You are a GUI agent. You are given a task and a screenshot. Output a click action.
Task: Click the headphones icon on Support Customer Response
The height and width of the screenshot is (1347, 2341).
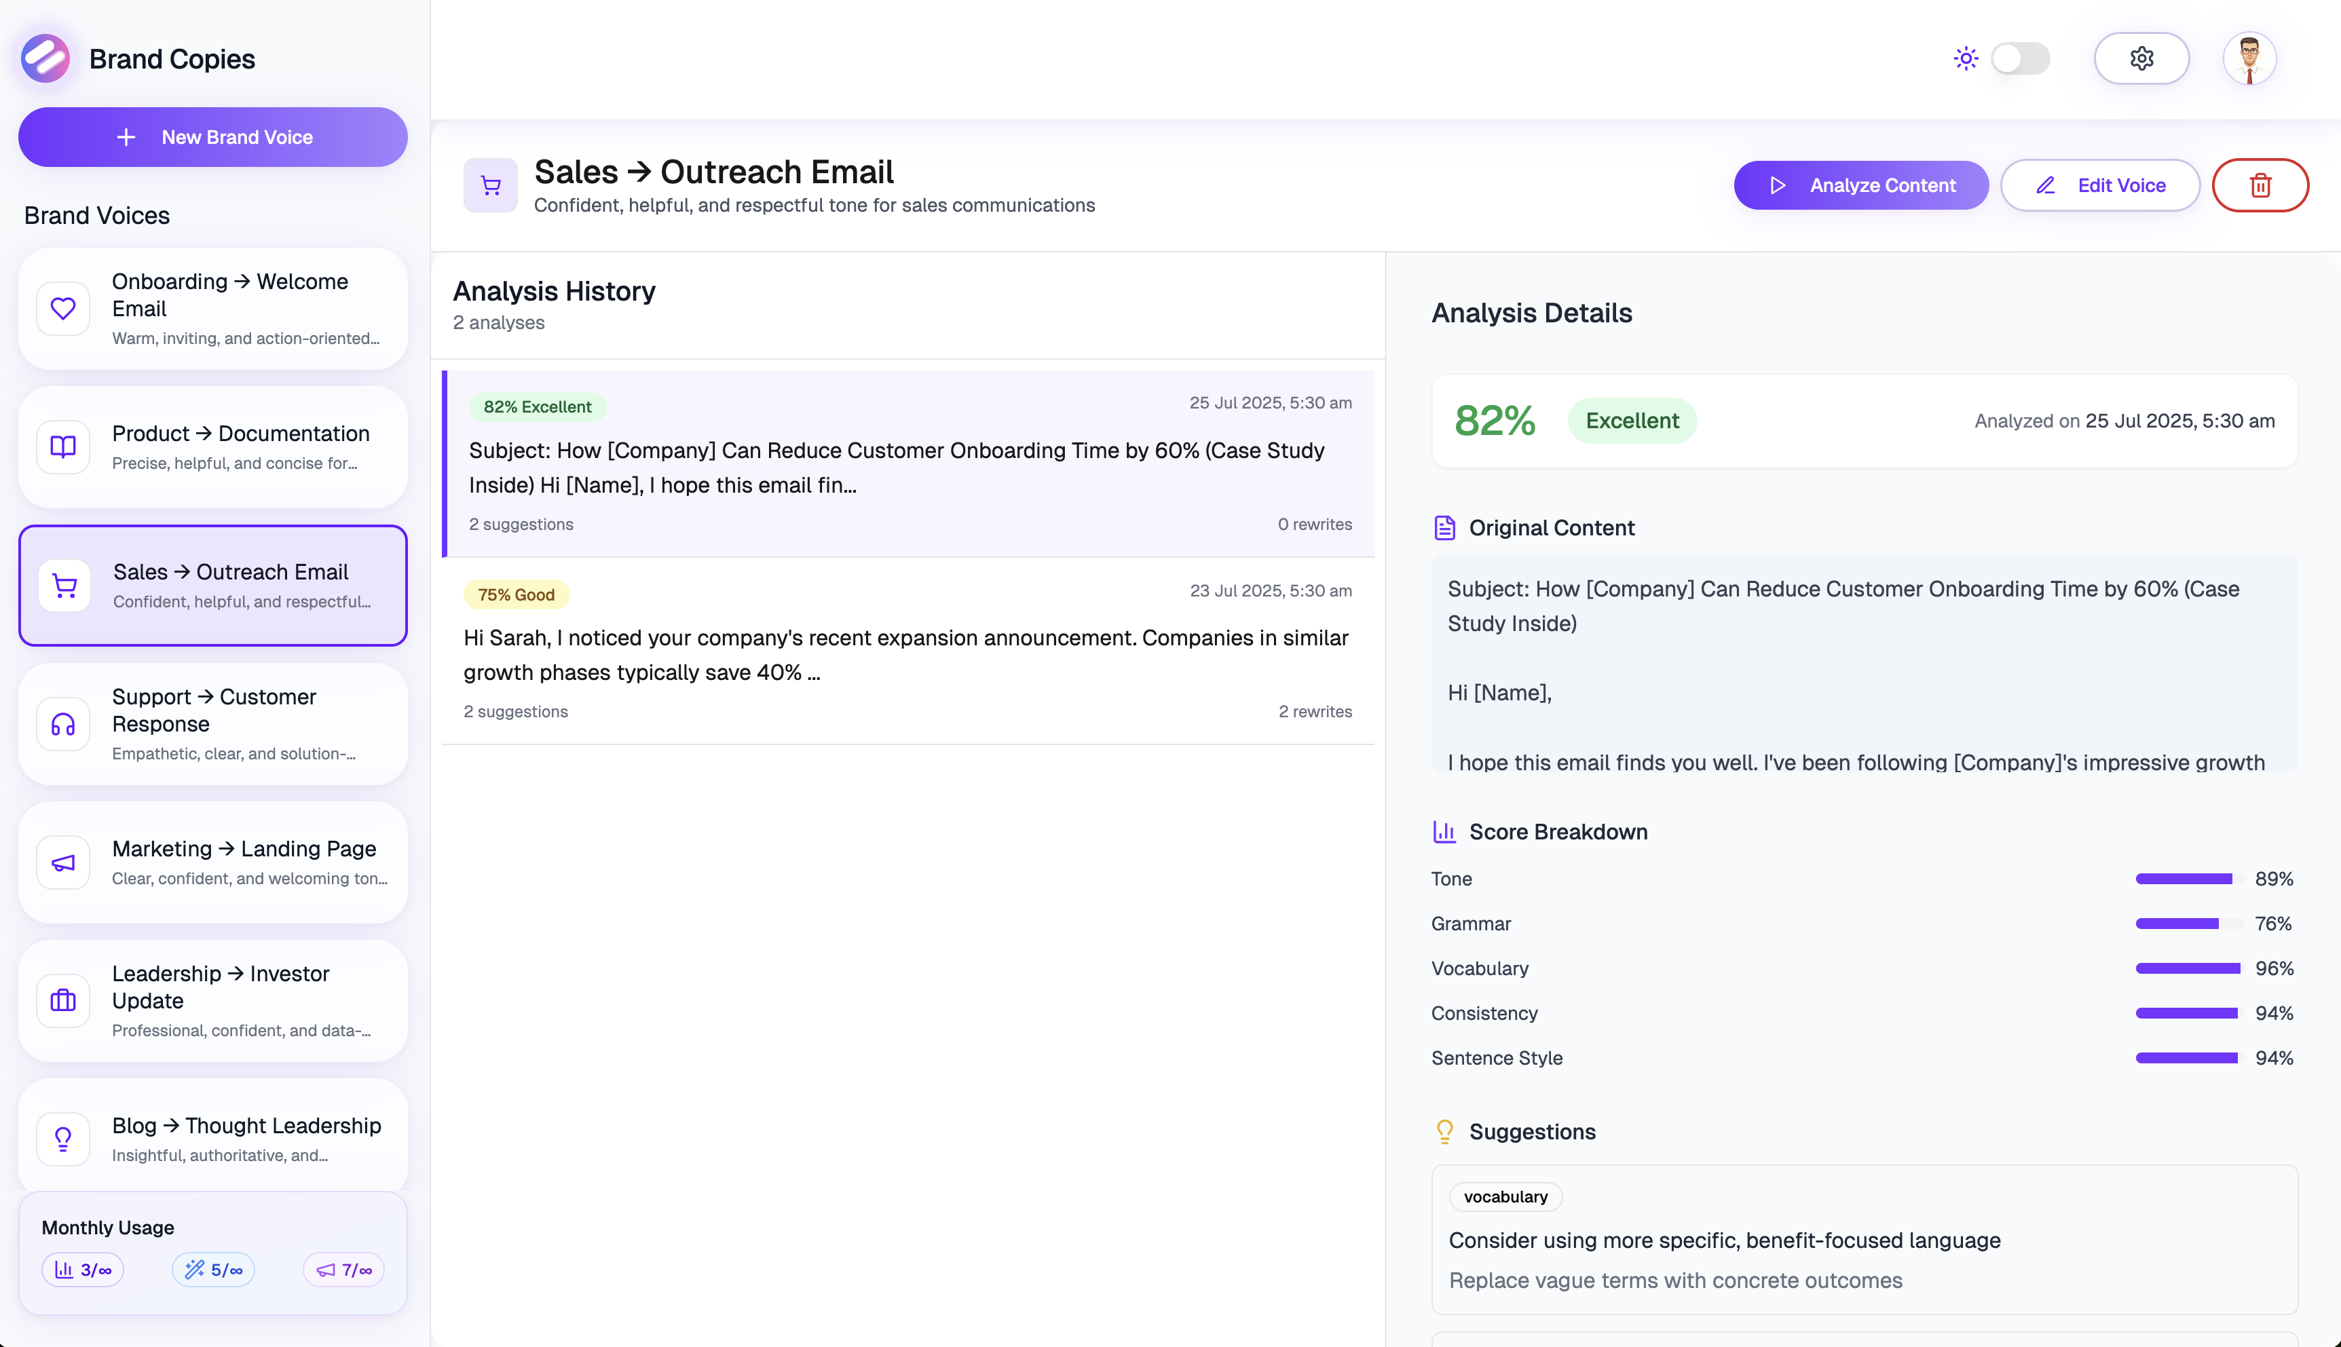pos(62,723)
